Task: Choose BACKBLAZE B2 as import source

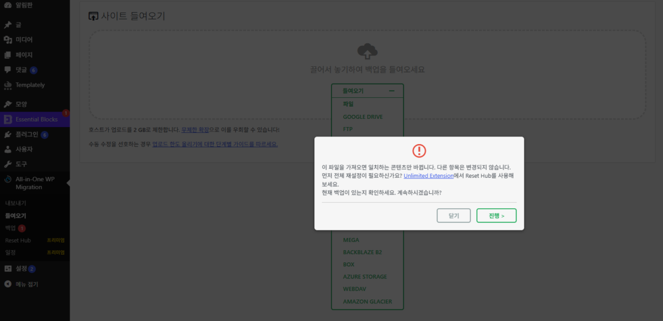Action: click(362, 252)
